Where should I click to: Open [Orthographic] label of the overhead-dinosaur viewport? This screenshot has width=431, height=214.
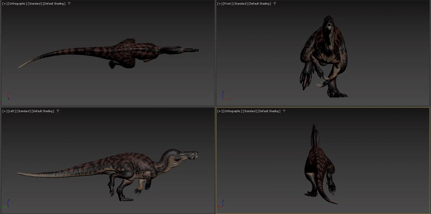click(x=17, y=4)
